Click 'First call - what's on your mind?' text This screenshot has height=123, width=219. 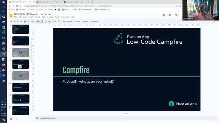coord(88,82)
